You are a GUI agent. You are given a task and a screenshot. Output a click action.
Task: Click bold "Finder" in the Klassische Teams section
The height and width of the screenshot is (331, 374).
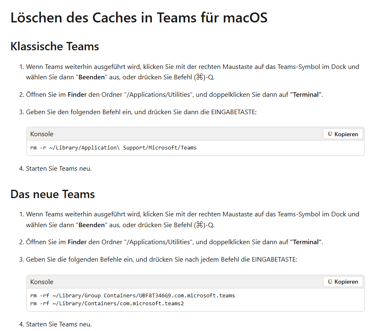click(x=77, y=95)
